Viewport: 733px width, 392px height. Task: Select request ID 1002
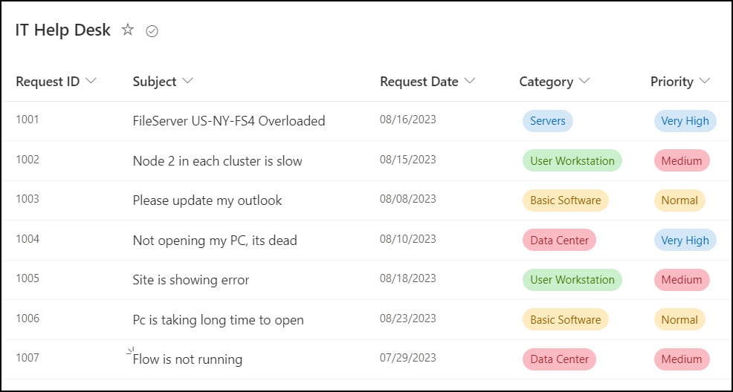point(28,160)
